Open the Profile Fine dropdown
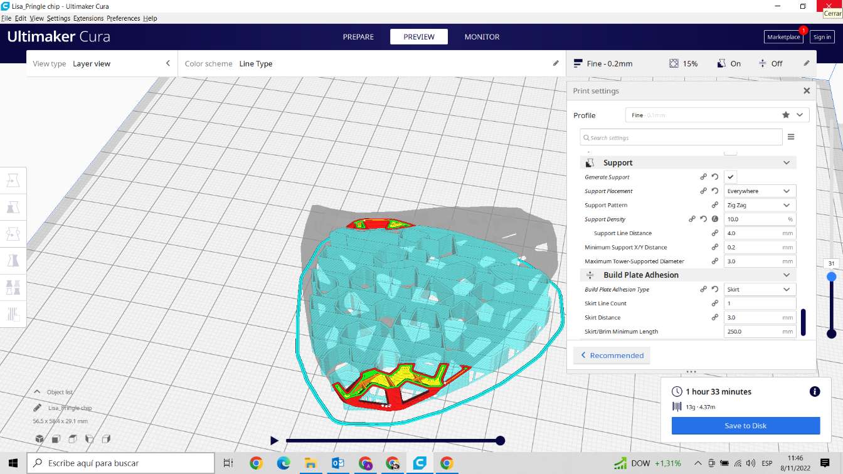The image size is (843, 474). [x=717, y=115]
